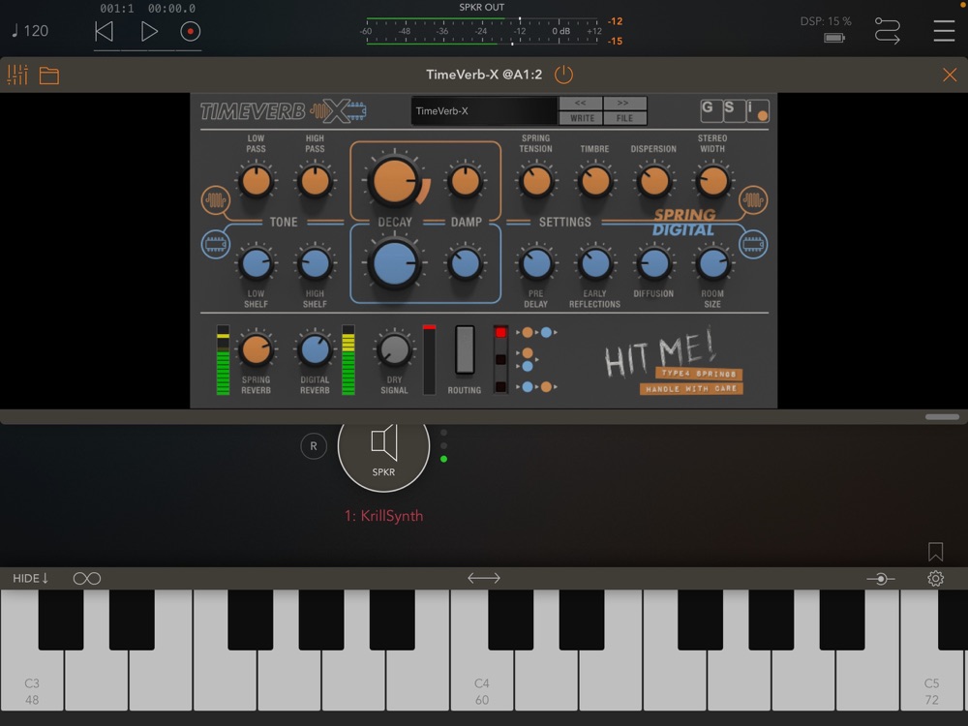Click the record button in transport

click(190, 31)
